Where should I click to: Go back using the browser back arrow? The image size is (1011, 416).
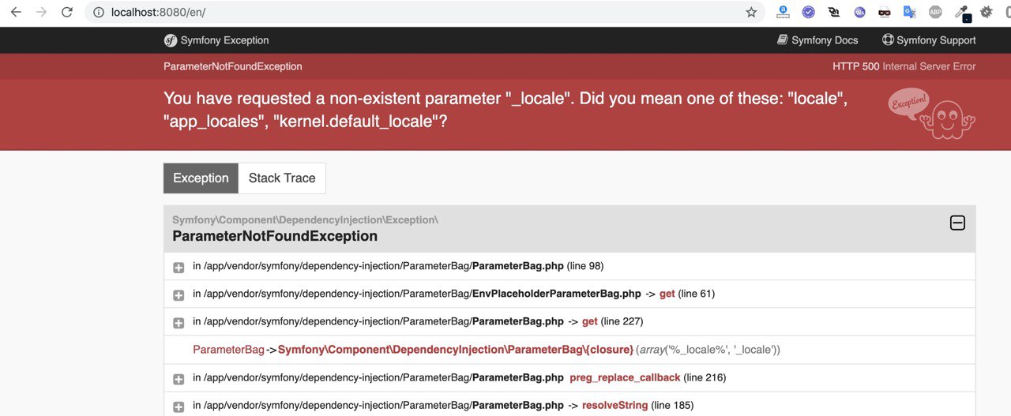click(x=16, y=13)
